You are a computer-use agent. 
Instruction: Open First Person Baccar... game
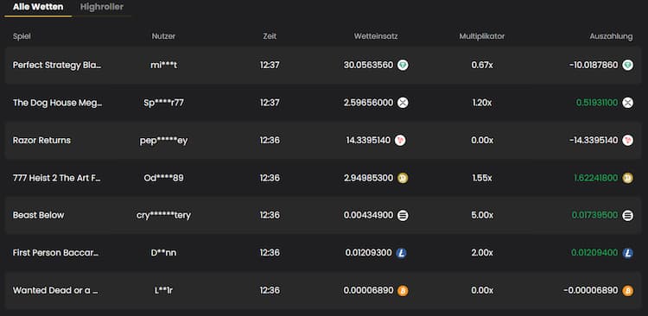tap(56, 253)
